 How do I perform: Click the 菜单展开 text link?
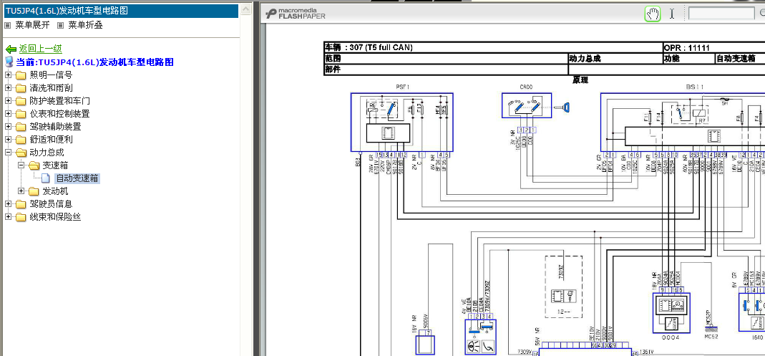click(31, 25)
